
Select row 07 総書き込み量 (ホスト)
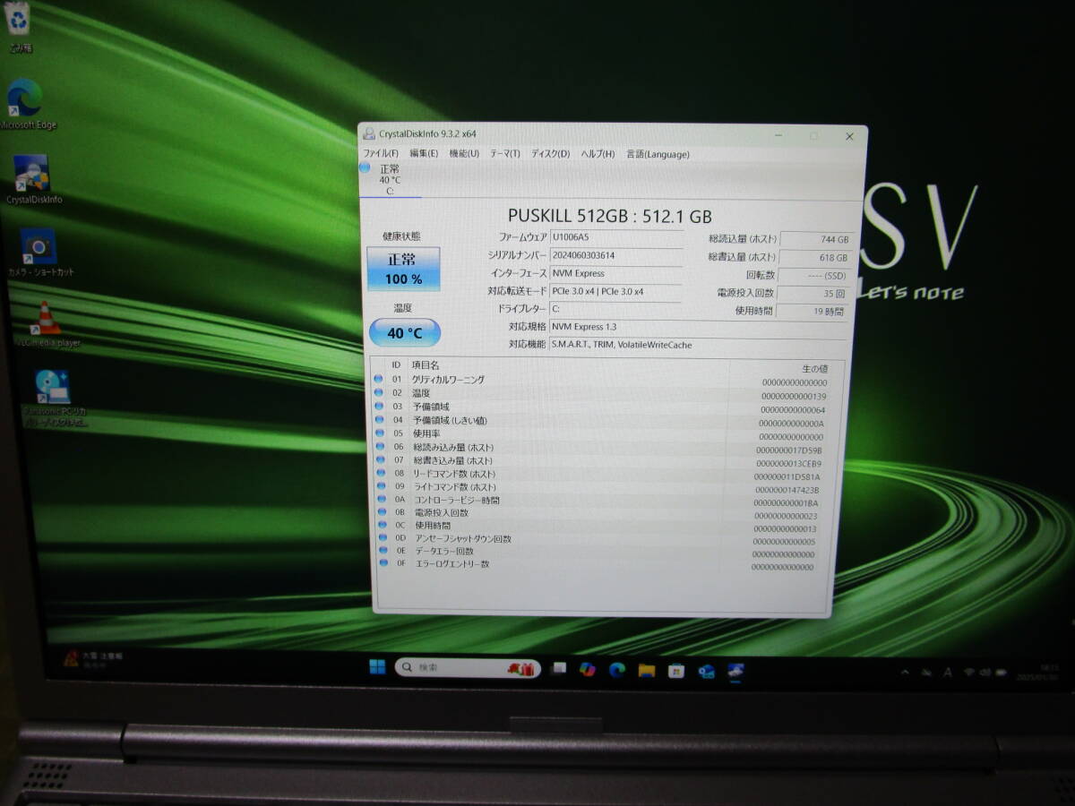tap(606, 460)
